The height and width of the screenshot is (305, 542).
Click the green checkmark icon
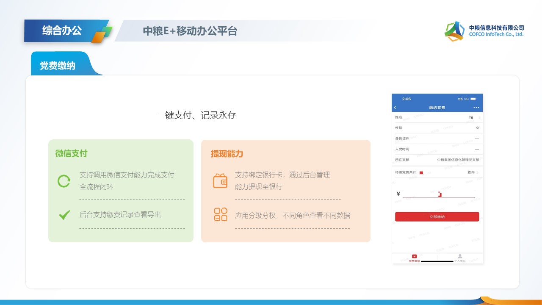[64, 215]
